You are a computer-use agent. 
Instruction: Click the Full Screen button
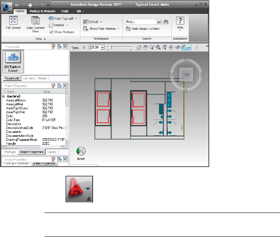pos(13,23)
